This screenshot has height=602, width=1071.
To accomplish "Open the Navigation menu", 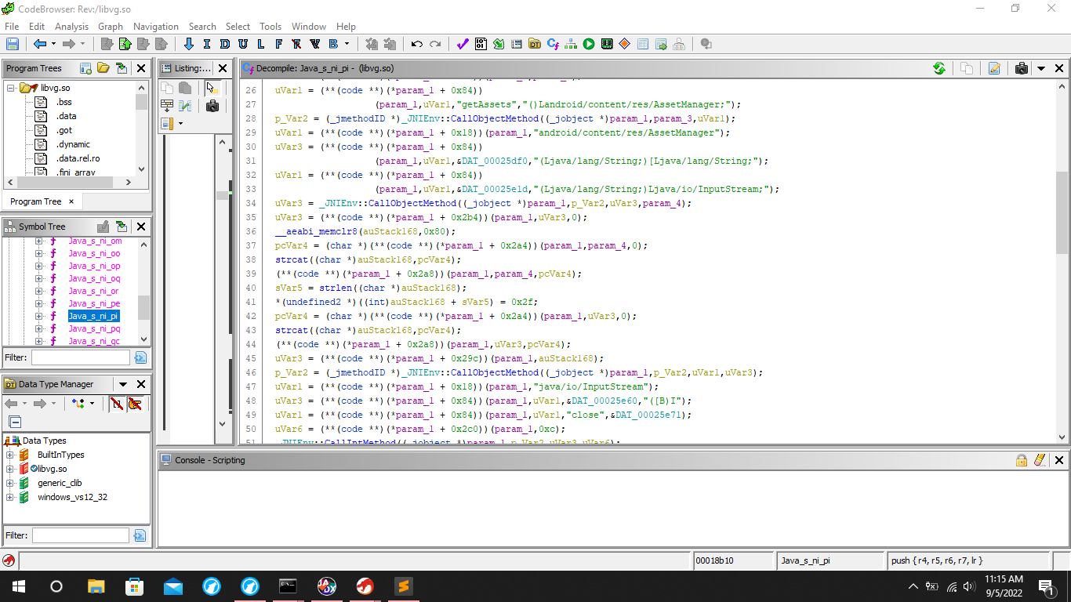I will [x=156, y=26].
